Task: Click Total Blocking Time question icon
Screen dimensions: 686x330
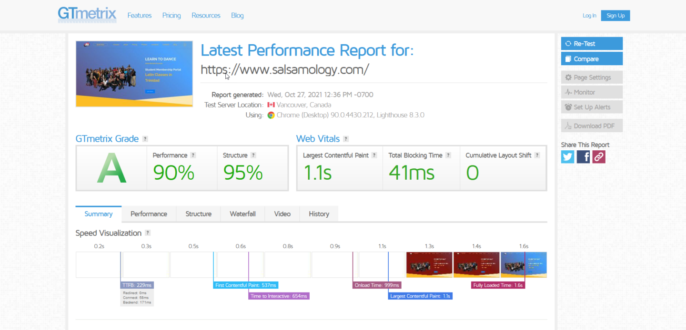Action: tap(448, 155)
